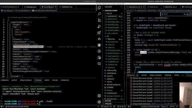
Task: Switch to the TaskEditor.tsx tab
Action: [x=67, y=7]
